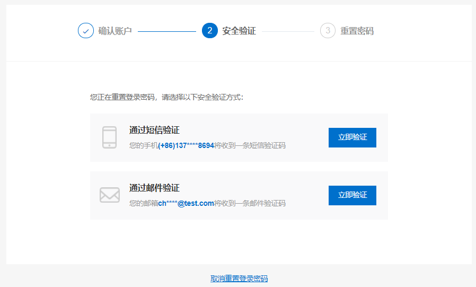
Task: Select the 安全验证 step label
Action: [239, 31]
